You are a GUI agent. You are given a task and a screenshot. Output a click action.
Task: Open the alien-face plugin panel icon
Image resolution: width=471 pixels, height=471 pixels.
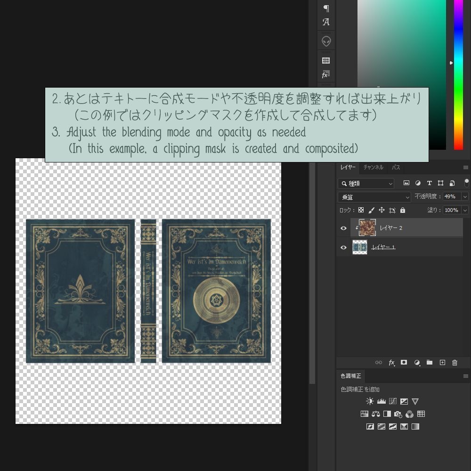(x=326, y=41)
